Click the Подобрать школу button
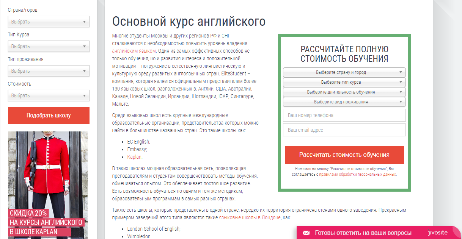Image resolution: width=462 pixels, height=239 pixels. click(49, 115)
